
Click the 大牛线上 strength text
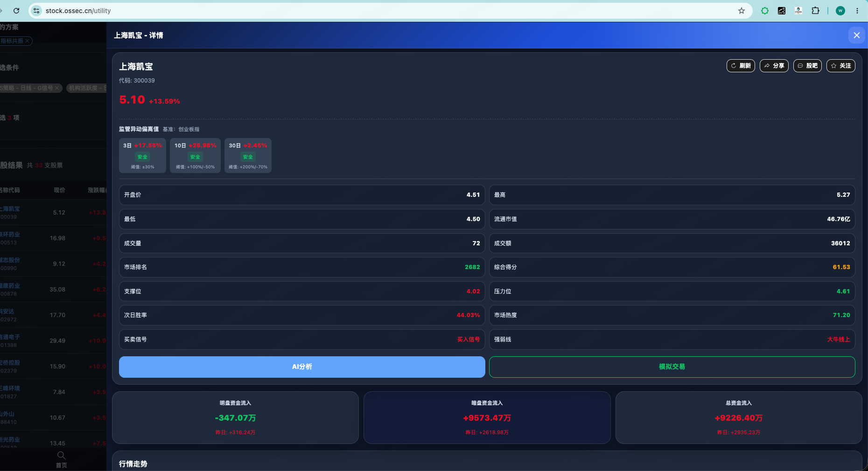839,339
